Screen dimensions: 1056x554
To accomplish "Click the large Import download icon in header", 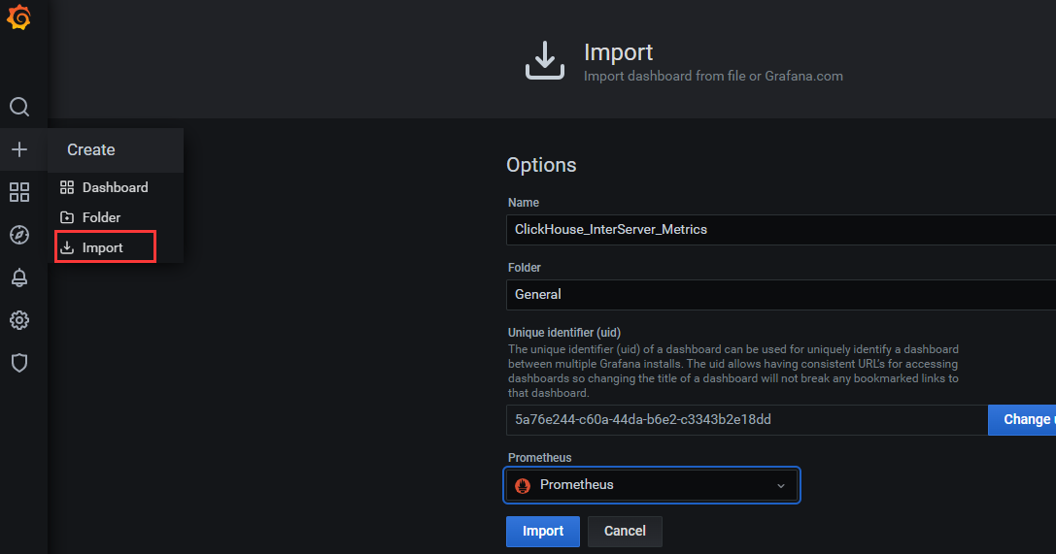I will click(545, 60).
